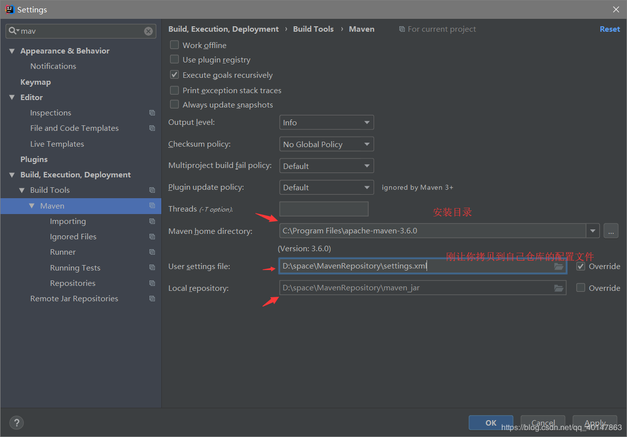Image resolution: width=627 pixels, height=437 pixels.
Task: Close the Settings dialog
Action: click(616, 9)
